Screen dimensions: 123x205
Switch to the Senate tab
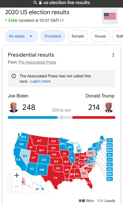pyautogui.click(x=78, y=36)
